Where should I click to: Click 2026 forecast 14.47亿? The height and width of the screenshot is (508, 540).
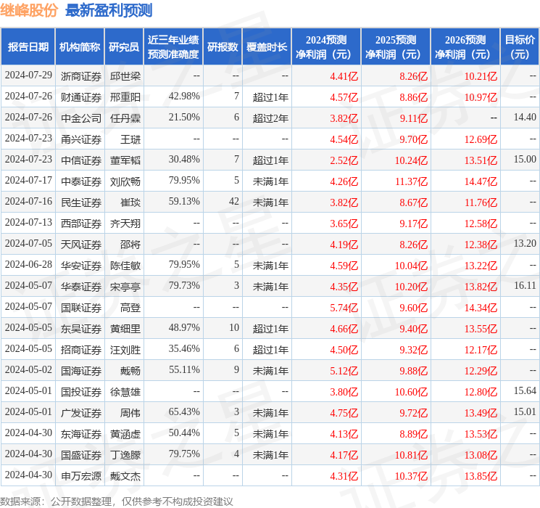click(x=481, y=181)
